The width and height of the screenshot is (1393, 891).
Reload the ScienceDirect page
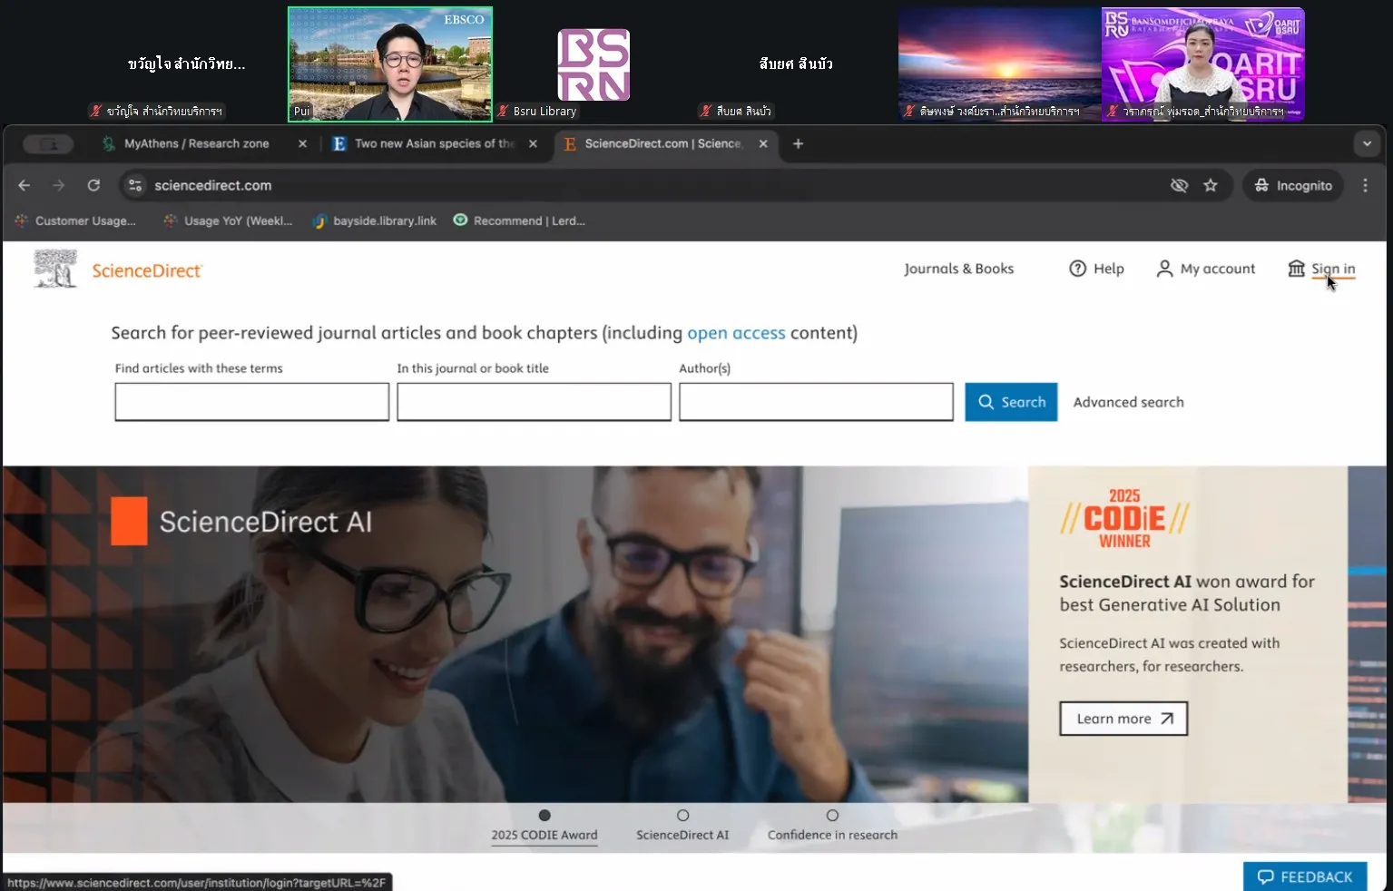point(93,185)
